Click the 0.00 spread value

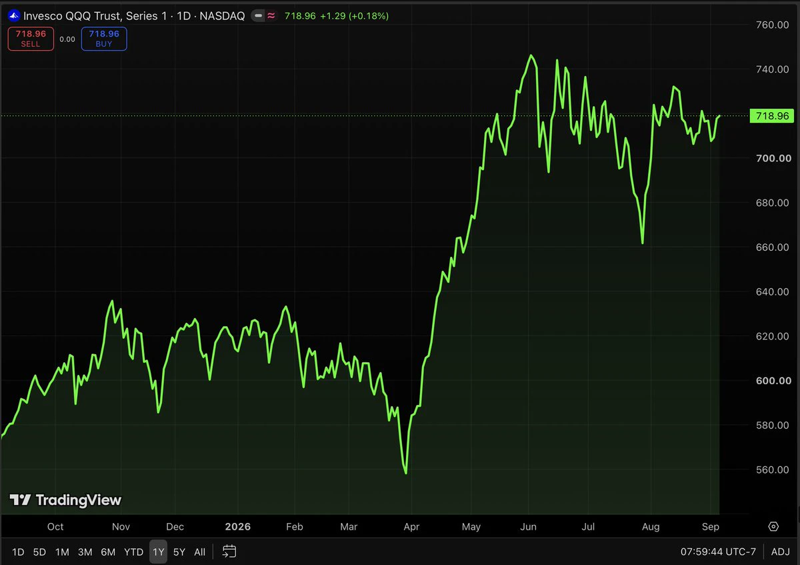click(67, 39)
